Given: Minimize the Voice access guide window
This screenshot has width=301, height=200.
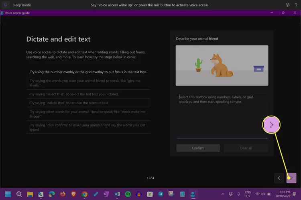Looking at the screenshot, I should 272,13.
